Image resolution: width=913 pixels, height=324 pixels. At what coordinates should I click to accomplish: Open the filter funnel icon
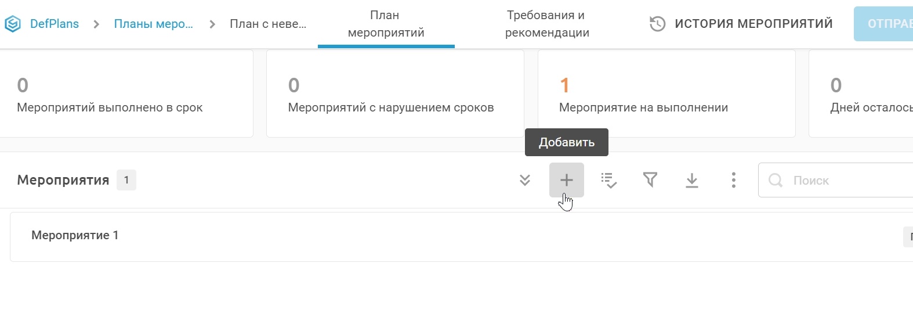coord(650,180)
